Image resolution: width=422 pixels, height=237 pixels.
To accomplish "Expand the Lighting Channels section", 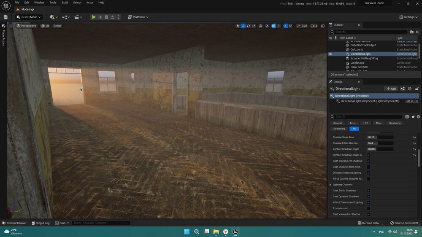I will [x=330, y=185].
